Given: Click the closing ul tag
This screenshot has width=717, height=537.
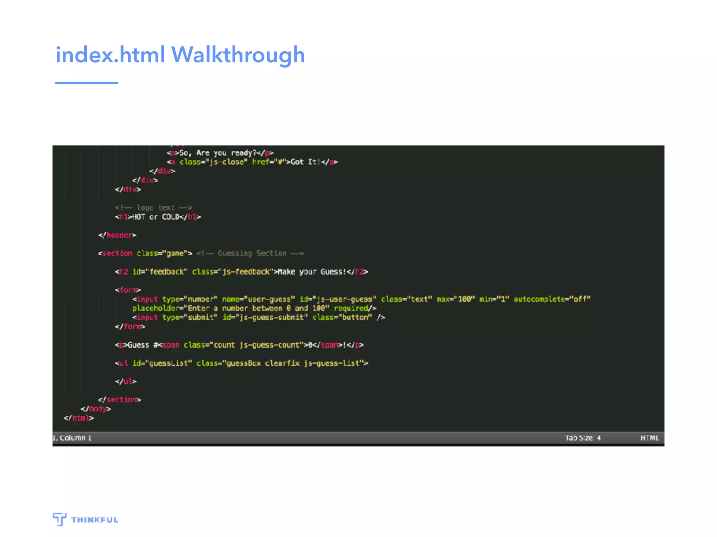Looking at the screenshot, I should (x=126, y=381).
